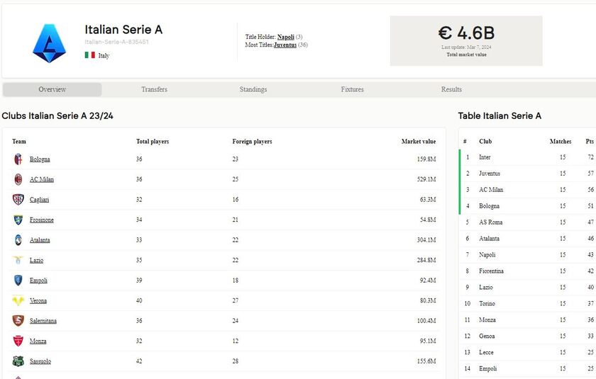
Task: Open the Salernitana team link
Action: (43, 321)
